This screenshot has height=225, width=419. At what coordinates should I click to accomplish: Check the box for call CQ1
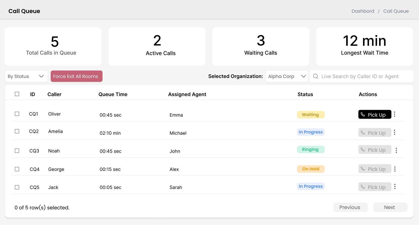(17, 114)
